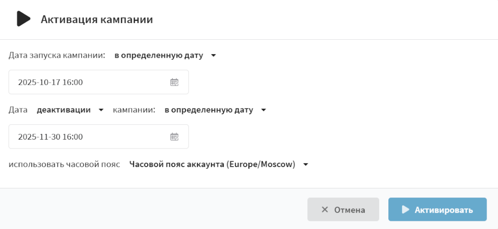
Task: Choose 'Часовой пояс аккаунта (Europe/Moscow)' timezone option
Action: point(212,164)
